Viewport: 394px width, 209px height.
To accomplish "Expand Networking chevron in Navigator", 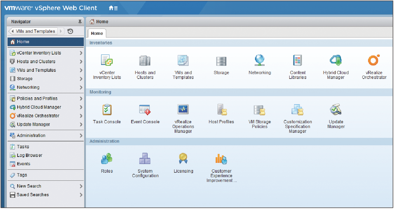I will 81,88.
